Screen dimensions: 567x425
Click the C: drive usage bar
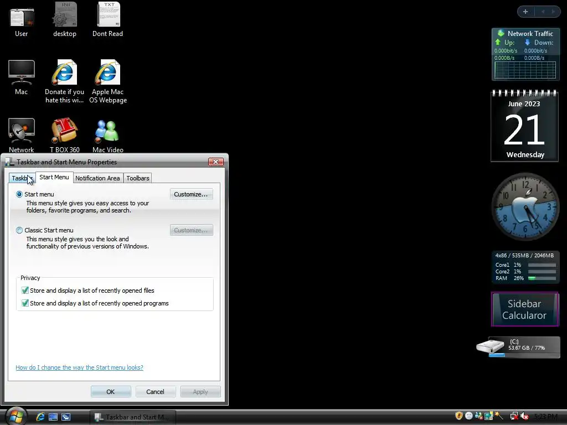[x=524, y=355]
